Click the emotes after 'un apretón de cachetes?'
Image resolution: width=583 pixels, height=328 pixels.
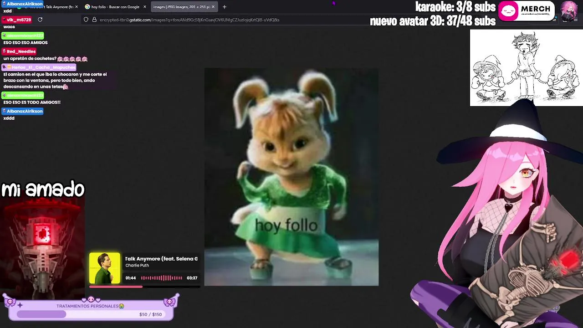point(72,59)
